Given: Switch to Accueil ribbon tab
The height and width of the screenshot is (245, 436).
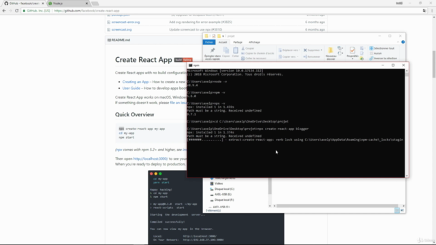Looking at the screenshot, I should click(x=223, y=42).
